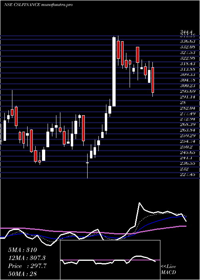Select the 332.08 price axis label
The width and height of the screenshot is (200, 280).
[188, 47]
